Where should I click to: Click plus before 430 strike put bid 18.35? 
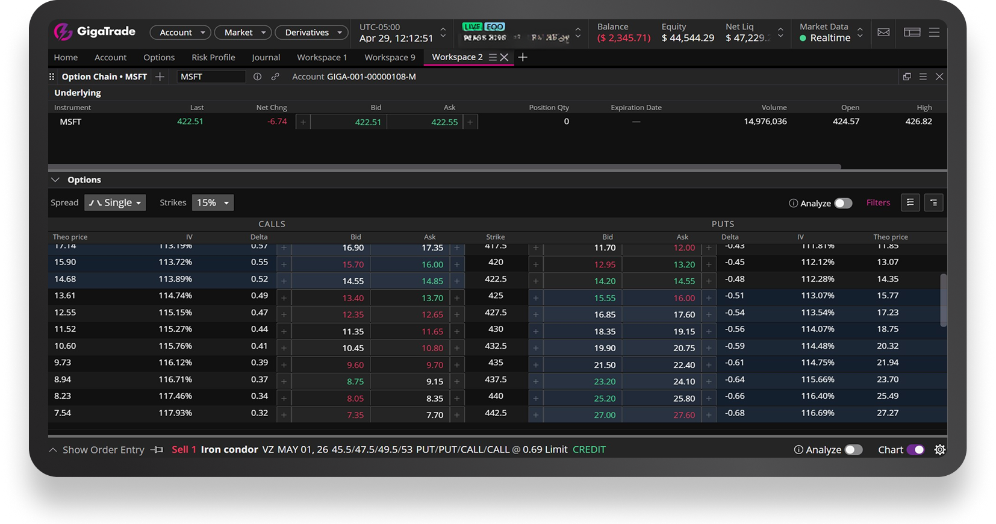pyautogui.click(x=536, y=332)
